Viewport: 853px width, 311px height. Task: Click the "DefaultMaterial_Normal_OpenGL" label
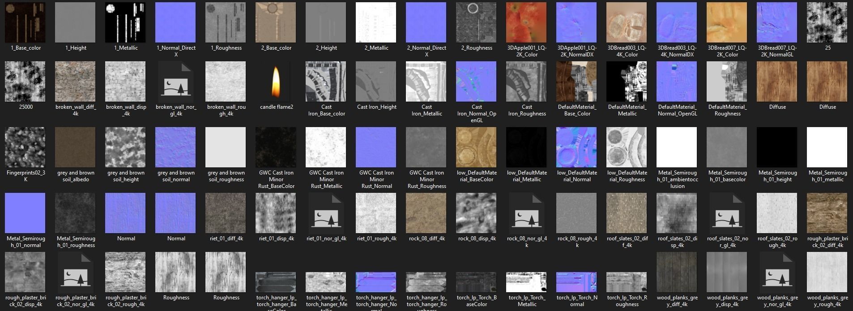coord(677,110)
